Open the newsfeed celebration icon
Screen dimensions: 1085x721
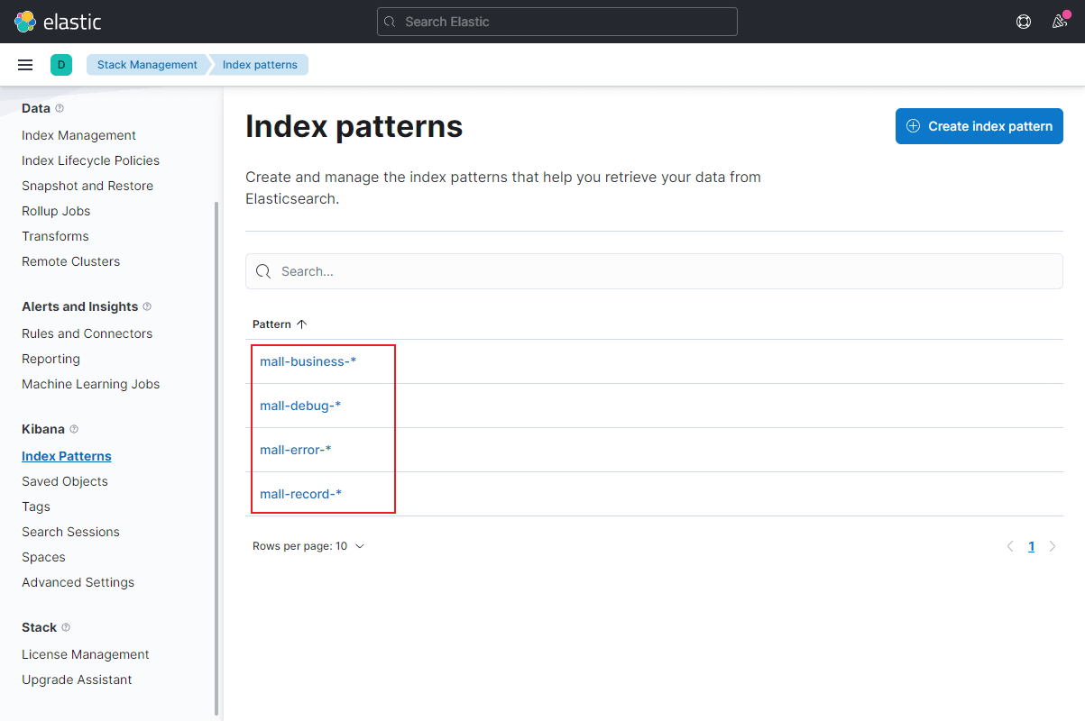click(x=1060, y=22)
